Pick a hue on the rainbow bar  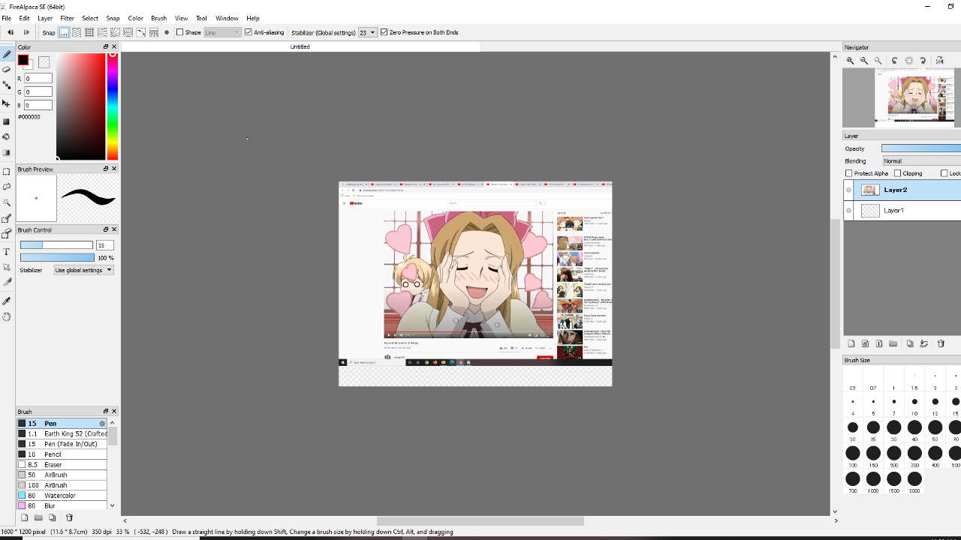[113, 106]
